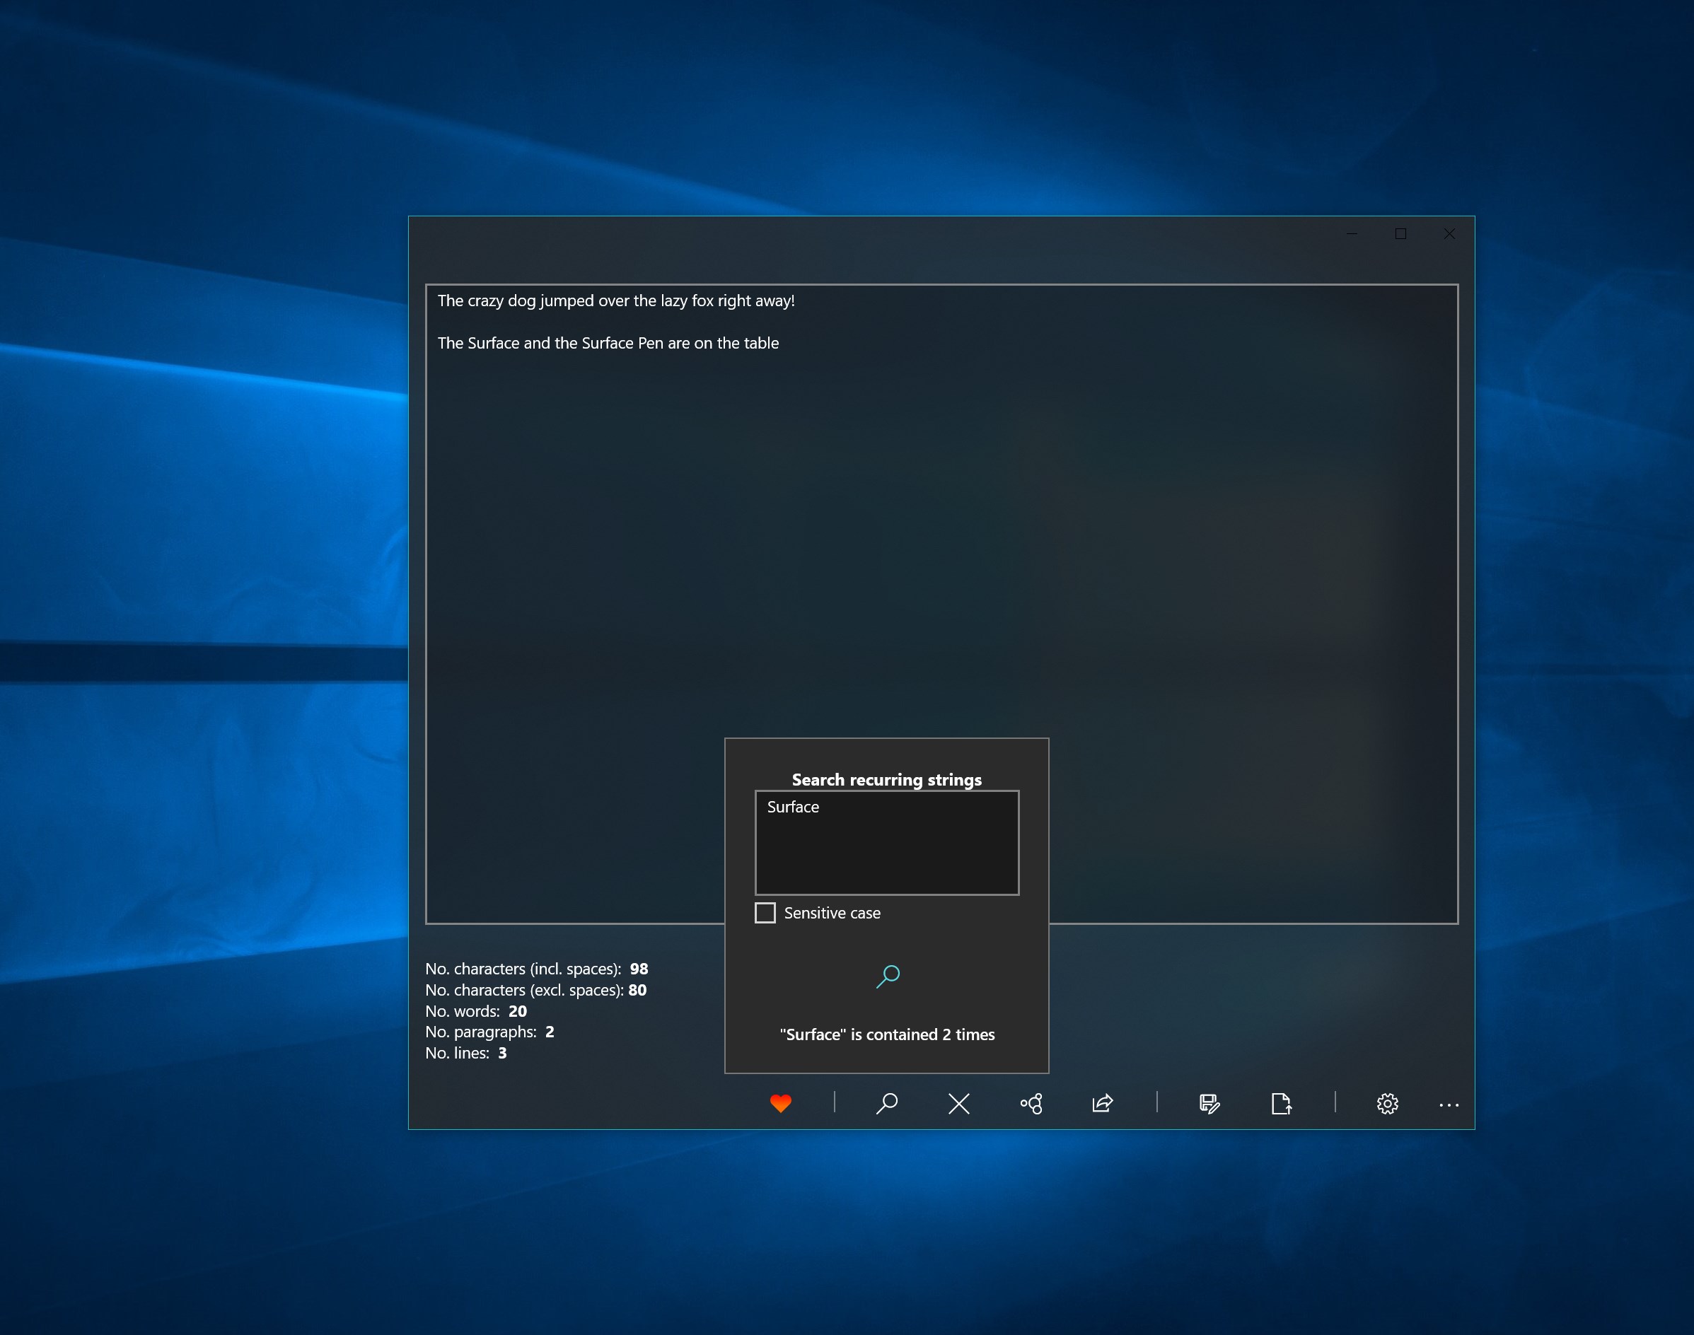Click the share arrow icon
This screenshot has width=1694, height=1335.
(1102, 1103)
